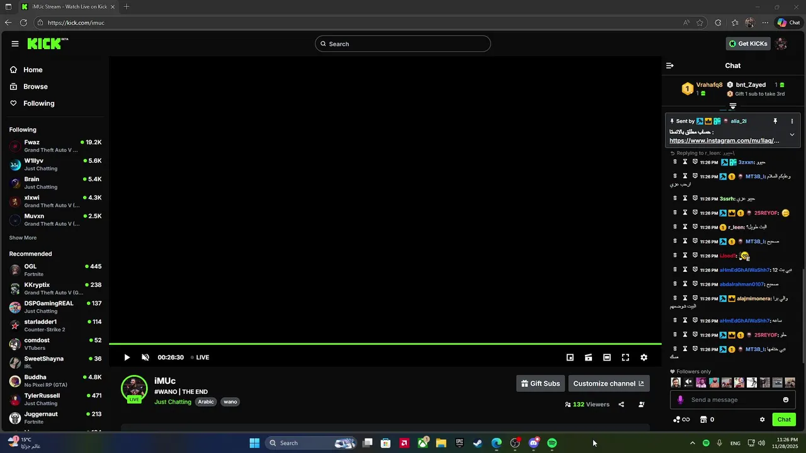Click the KICK logo

pyautogui.click(x=47, y=44)
